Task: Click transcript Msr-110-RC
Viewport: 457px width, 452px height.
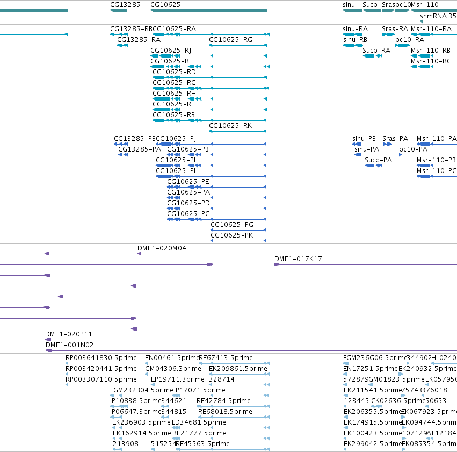Action: point(431,61)
